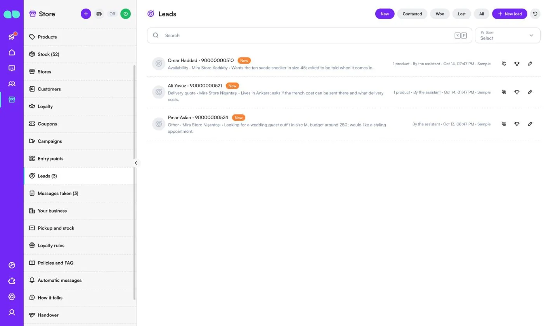The image size is (551, 326).
Task: Open the people icon in left rail
Action: [x=12, y=84]
